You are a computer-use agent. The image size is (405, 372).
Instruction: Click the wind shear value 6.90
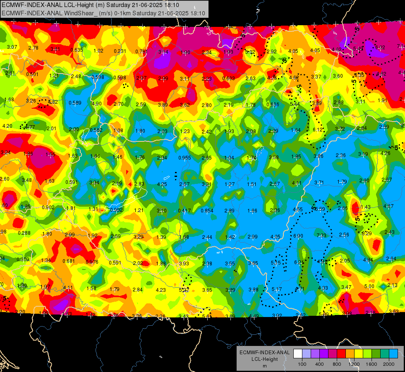pyautogui.click(x=298, y=236)
